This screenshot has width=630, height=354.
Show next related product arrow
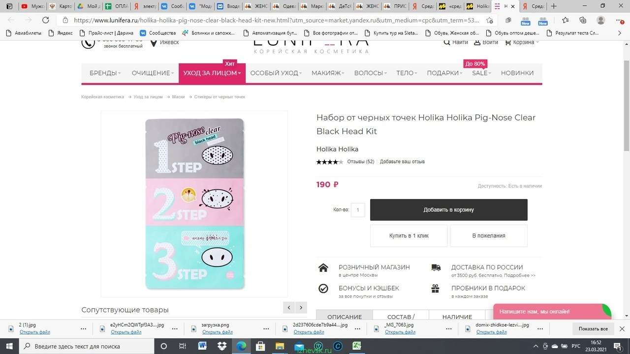point(301,308)
